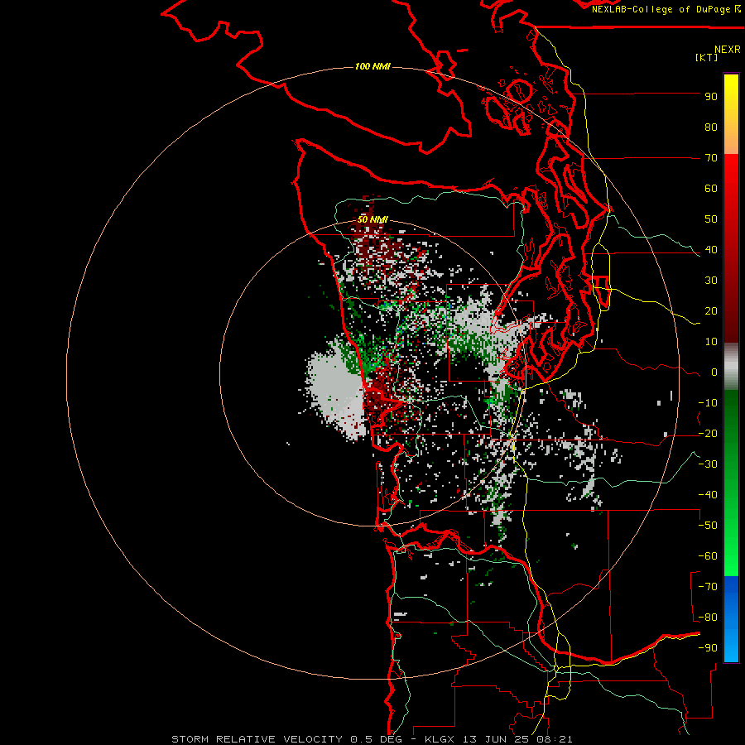745x745 pixels.
Task: Click the "[KT]" units label above the scale
Action: (707, 57)
